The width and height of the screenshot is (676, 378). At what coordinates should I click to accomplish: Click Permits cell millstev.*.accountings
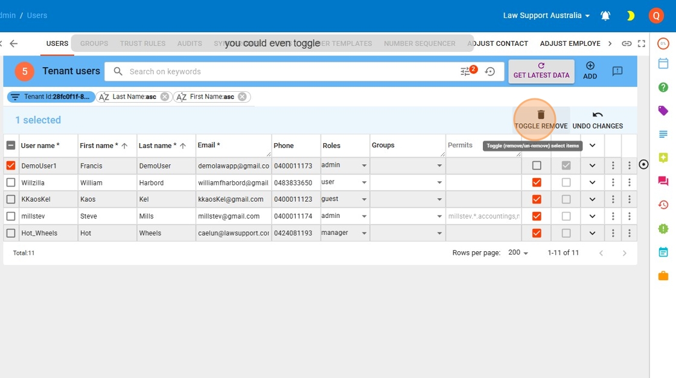coord(483,216)
